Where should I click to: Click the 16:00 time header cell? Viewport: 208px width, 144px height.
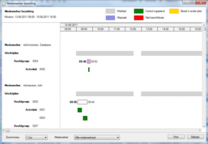[196, 29]
